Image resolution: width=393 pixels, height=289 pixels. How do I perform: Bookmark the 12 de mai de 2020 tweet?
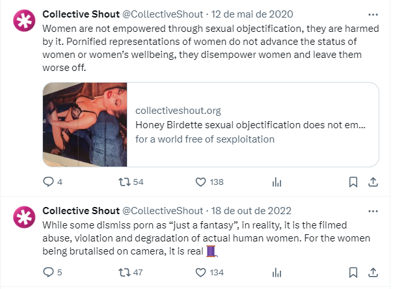pos(353,182)
